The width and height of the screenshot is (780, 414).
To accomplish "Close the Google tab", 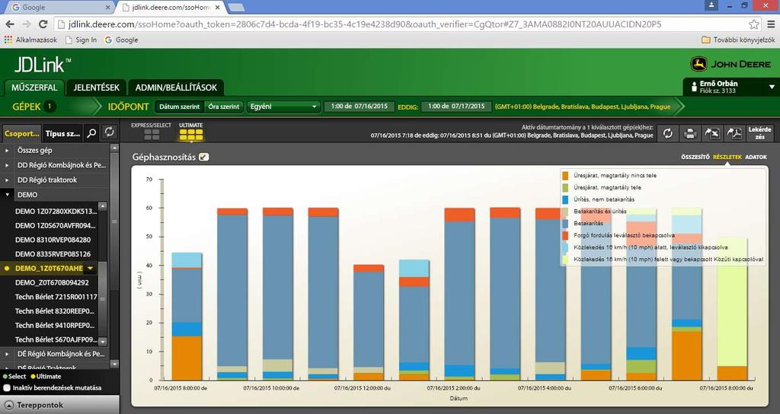I will [108, 8].
